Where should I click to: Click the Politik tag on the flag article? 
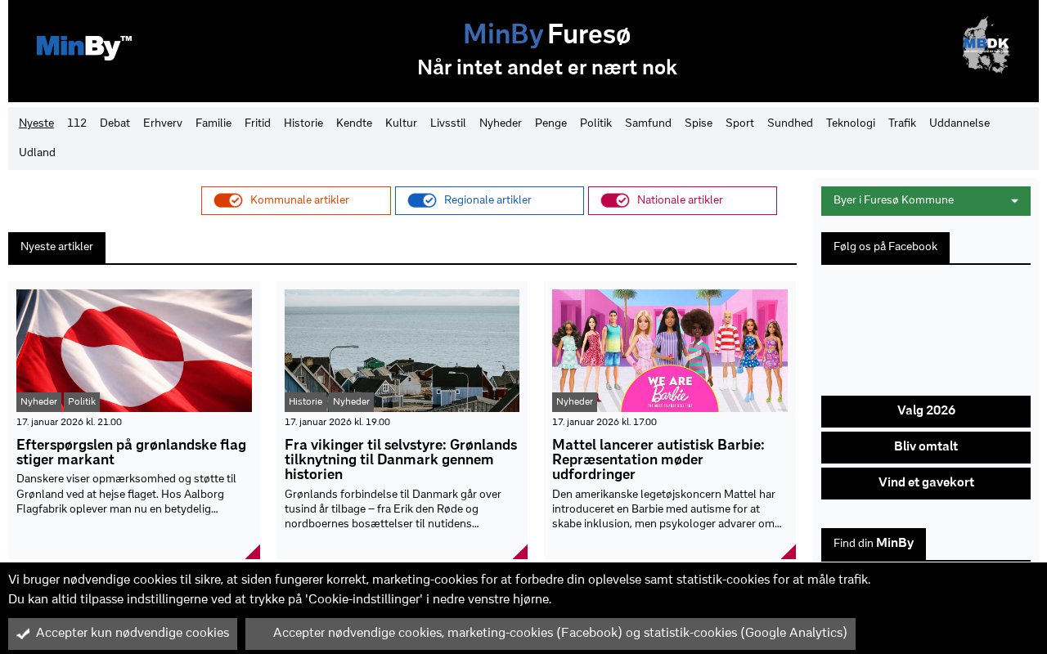point(82,402)
